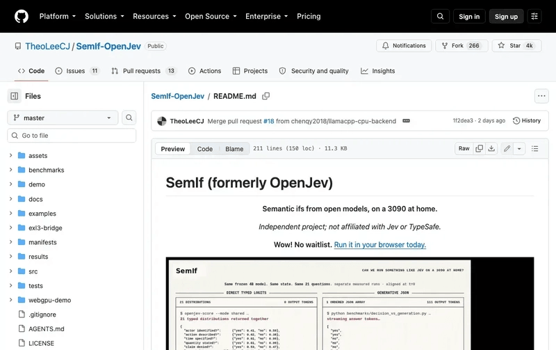Expand the tests folder
The height and width of the screenshot is (350, 556).
[x=10, y=285]
